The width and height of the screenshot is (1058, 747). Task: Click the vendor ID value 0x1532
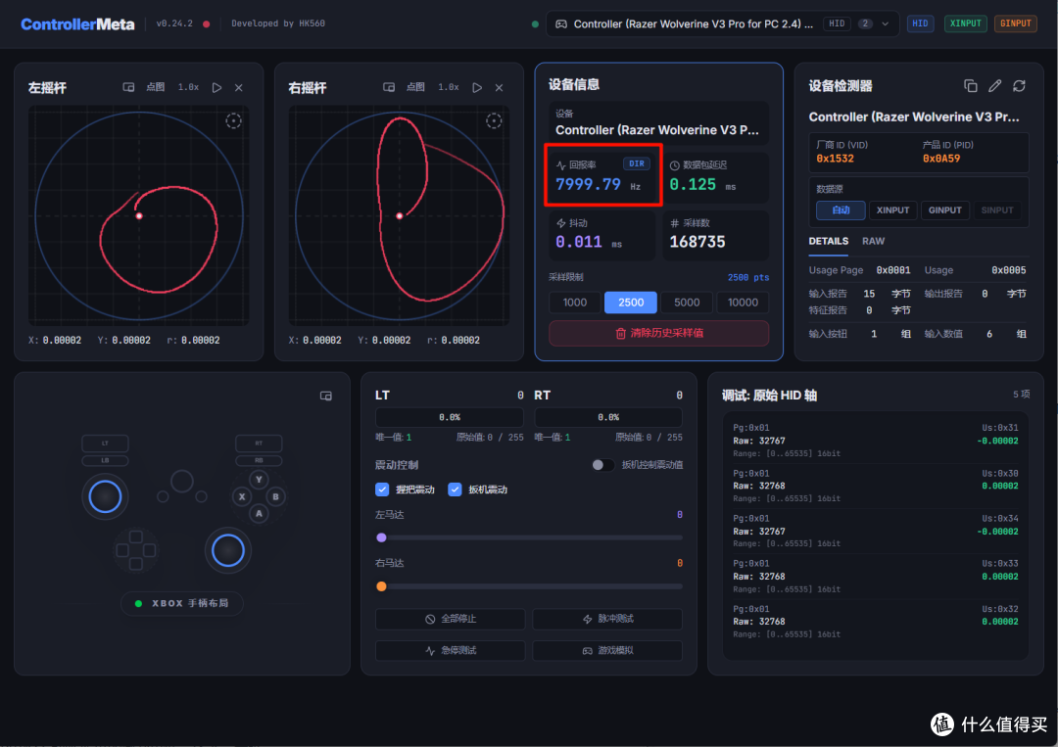(x=836, y=159)
